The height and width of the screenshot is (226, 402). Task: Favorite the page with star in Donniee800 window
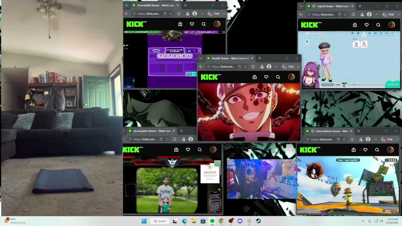tap(171, 14)
